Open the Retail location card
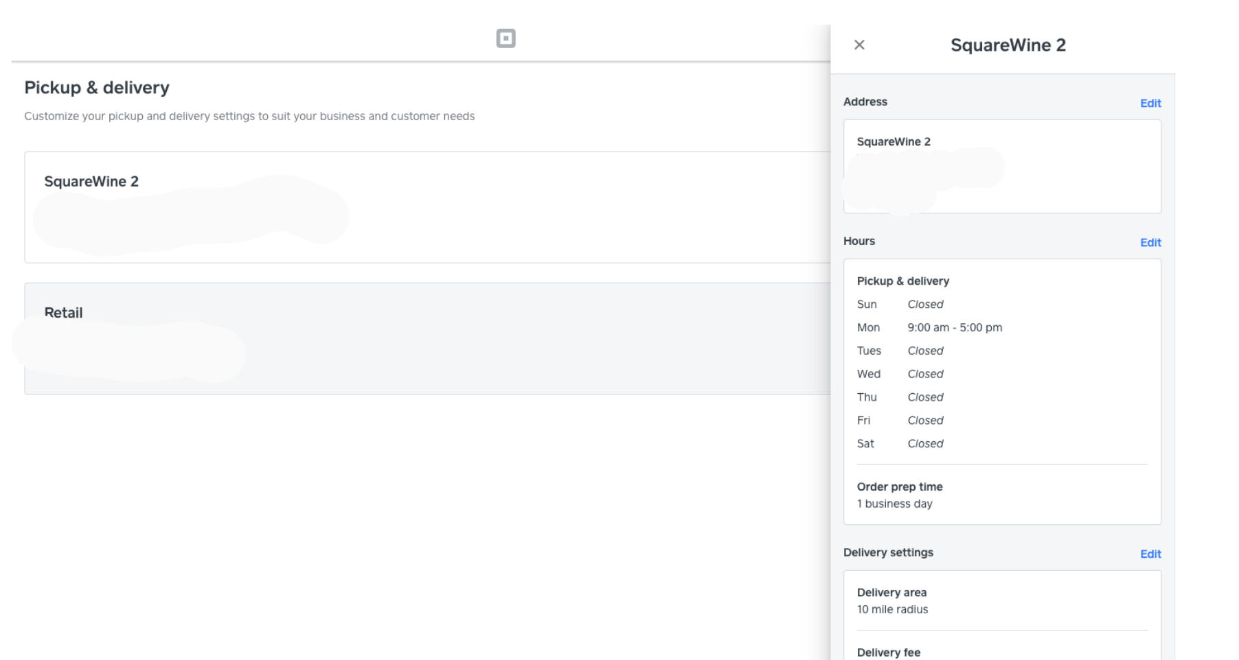The width and height of the screenshot is (1239, 660). [426, 338]
